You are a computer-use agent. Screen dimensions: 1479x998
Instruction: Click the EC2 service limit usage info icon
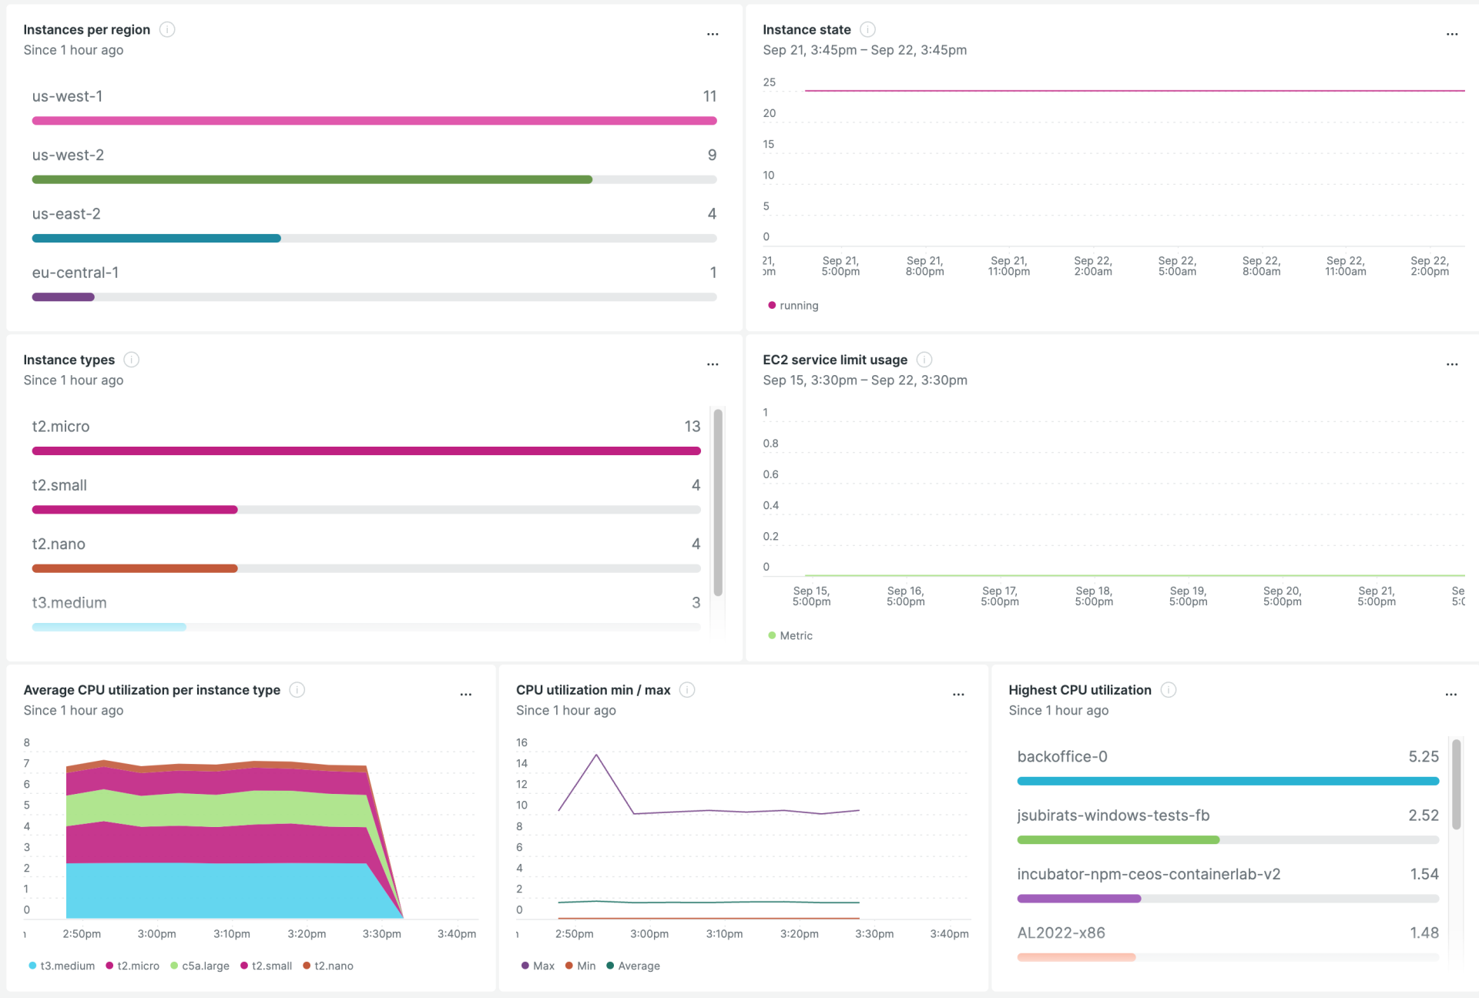(924, 360)
